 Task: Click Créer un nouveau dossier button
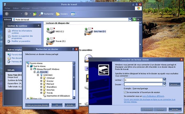click(37, 105)
